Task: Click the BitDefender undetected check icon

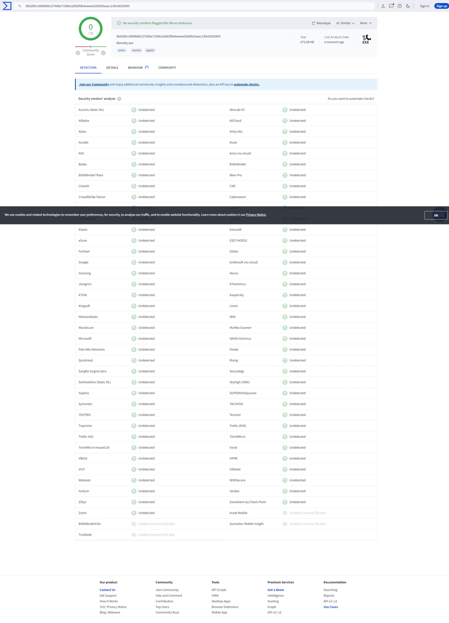Action: click(x=285, y=164)
